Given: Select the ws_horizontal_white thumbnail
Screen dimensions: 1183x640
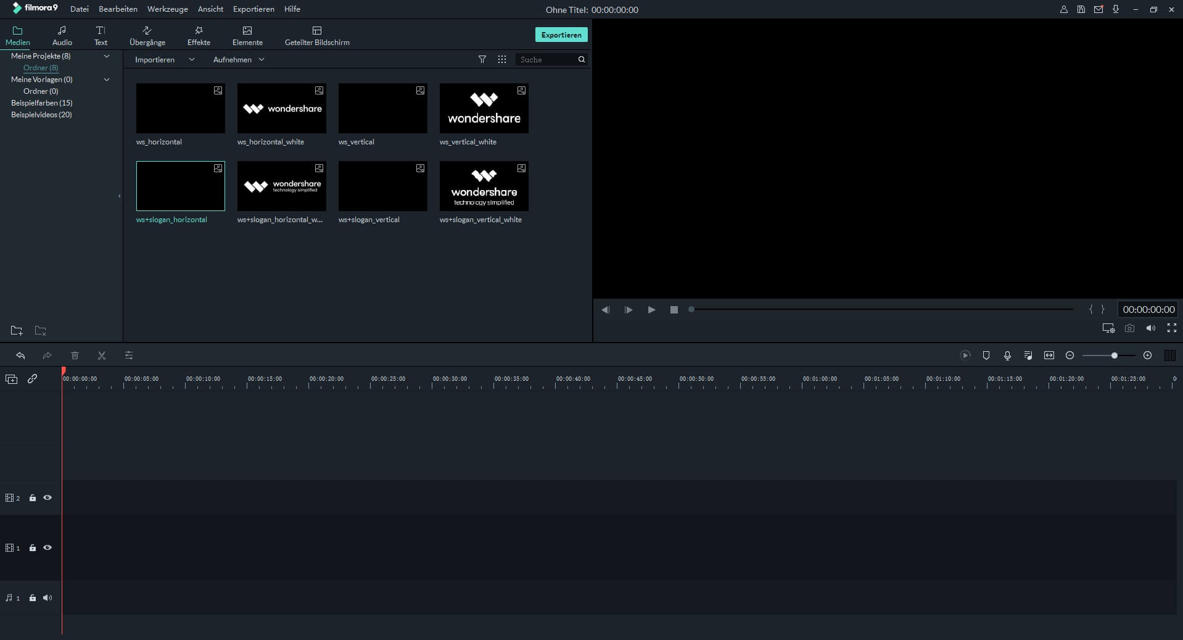Looking at the screenshot, I should (282, 109).
